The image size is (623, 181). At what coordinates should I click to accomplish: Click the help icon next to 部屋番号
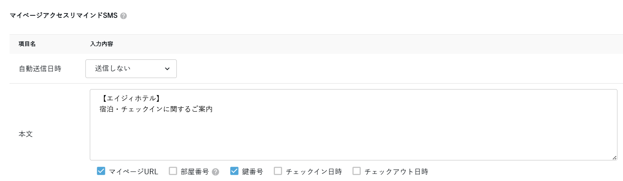[216, 172]
